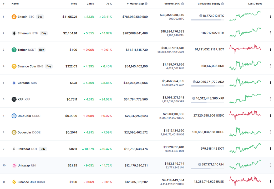274x189 pixels.
Task: Open the three-dot menu for XRP row
Action: [x=270, y=99]
